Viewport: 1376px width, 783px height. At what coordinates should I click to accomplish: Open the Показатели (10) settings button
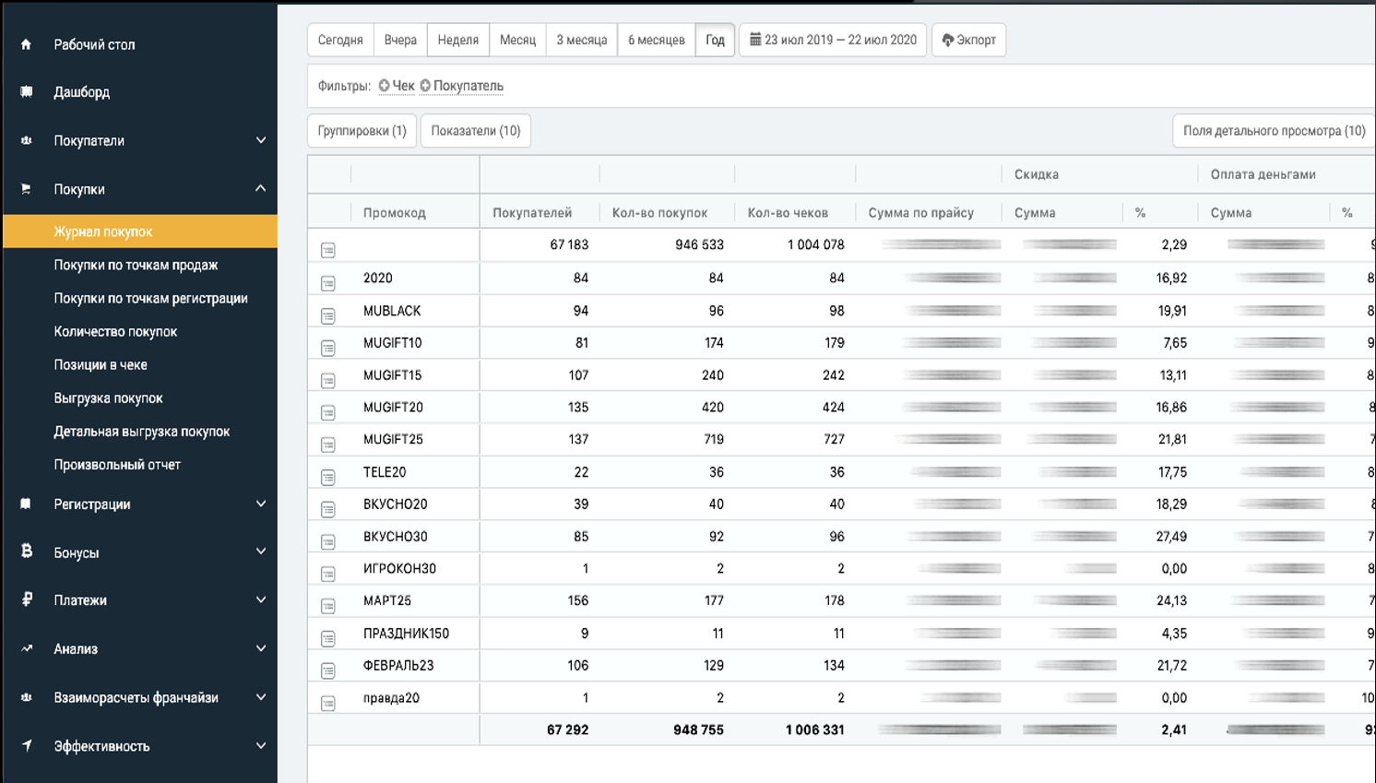[476, 131]
